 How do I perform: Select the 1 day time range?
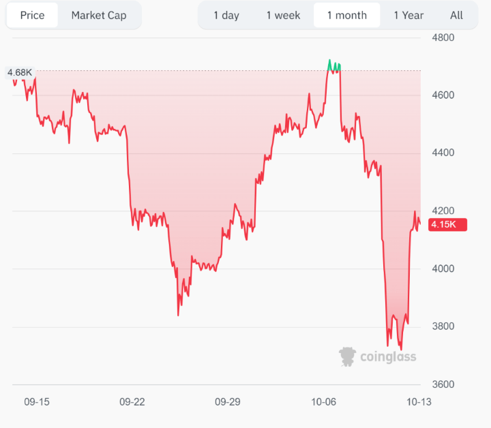pos(226,15)
